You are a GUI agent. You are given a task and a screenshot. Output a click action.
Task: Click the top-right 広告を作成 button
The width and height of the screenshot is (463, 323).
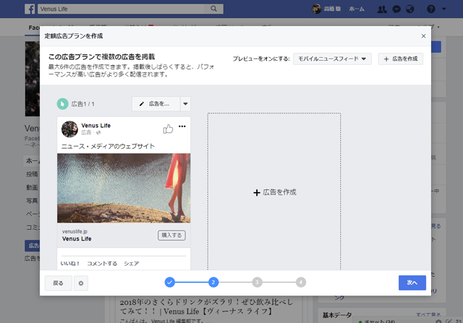400,59
